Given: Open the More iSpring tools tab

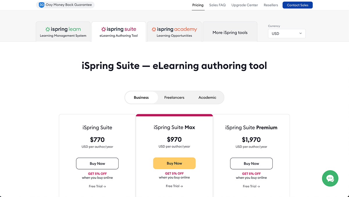Looking at the screenshot, I should [230, 33].
